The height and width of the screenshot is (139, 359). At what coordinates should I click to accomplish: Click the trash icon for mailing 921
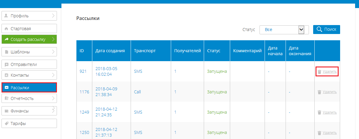point(319,72)
